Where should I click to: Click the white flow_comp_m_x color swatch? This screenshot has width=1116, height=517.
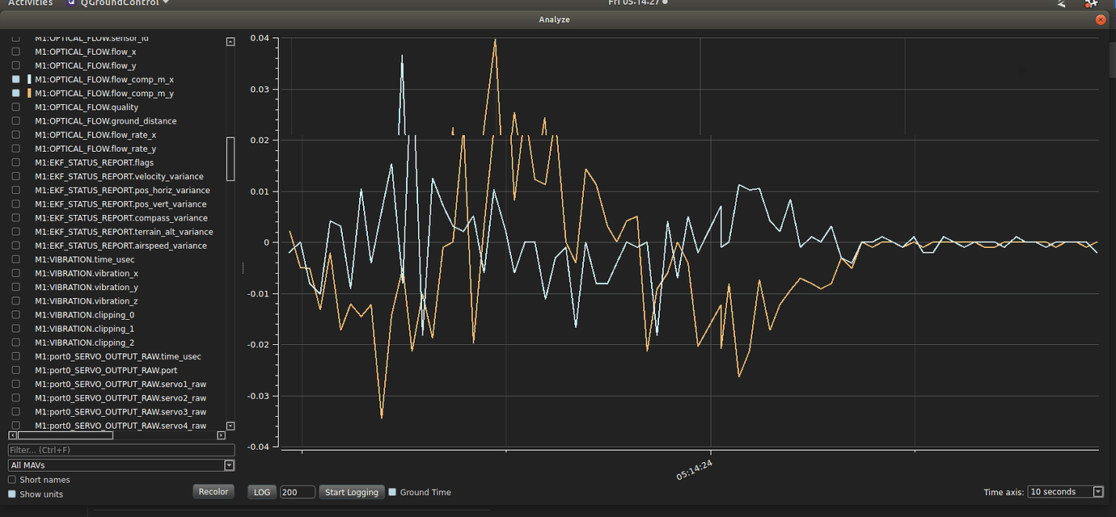point(29,80)
